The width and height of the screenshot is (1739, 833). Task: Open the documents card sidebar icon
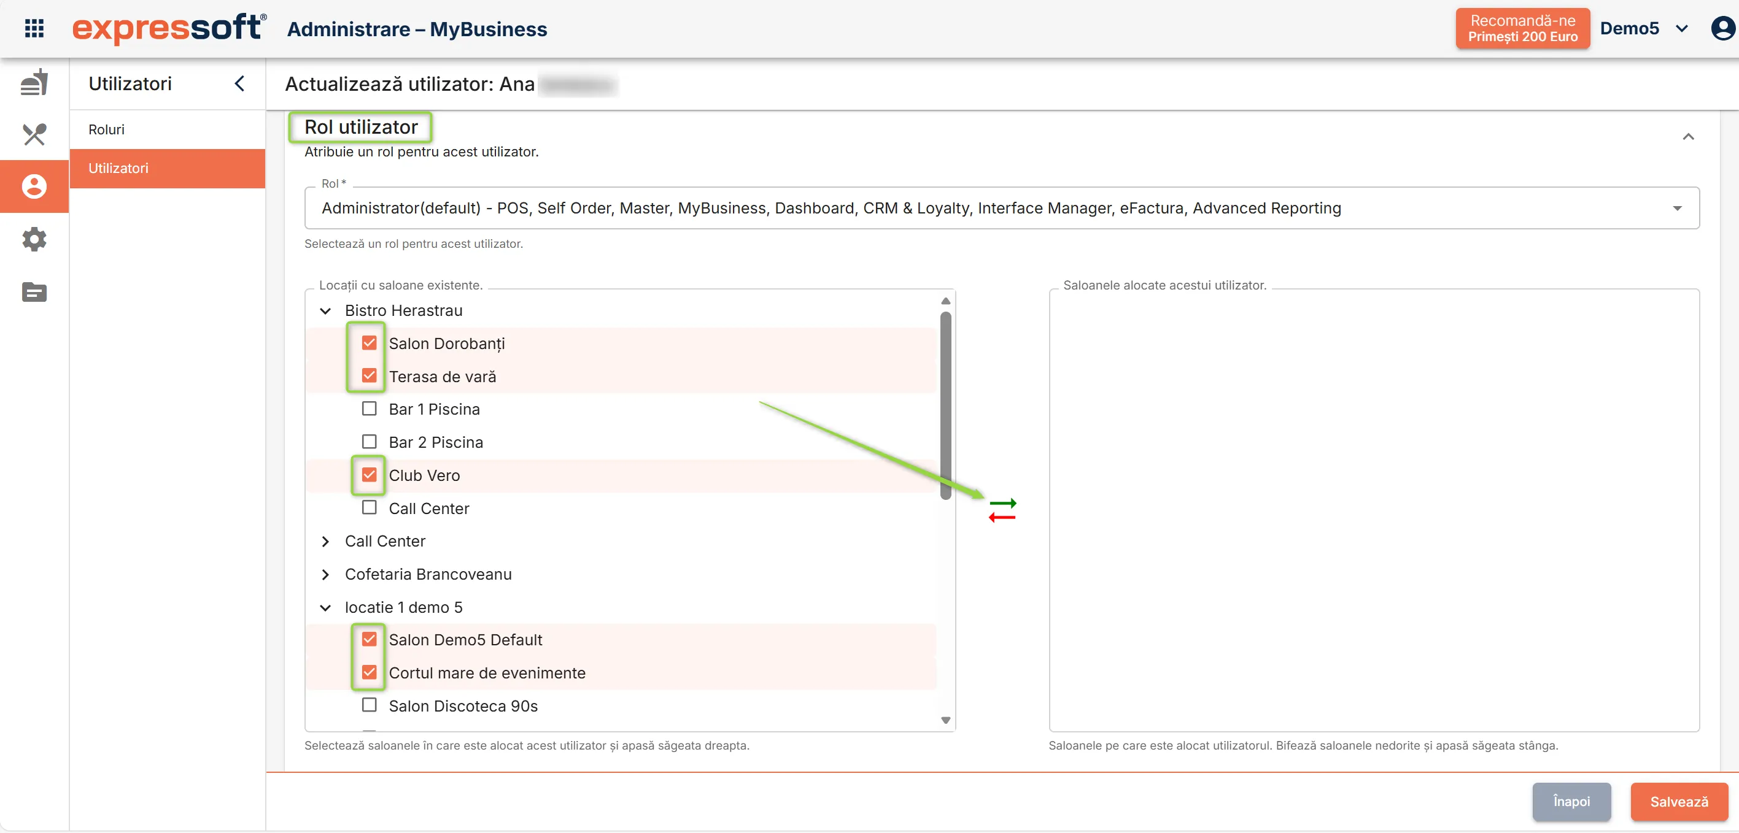(x=34, y=292)
